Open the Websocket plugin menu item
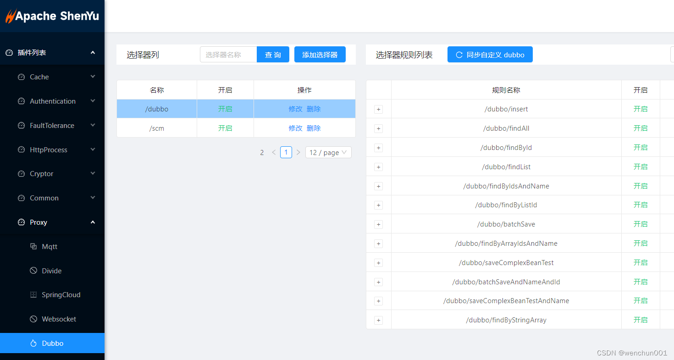This screenshot has width=674, height=360. click(52, 319)
